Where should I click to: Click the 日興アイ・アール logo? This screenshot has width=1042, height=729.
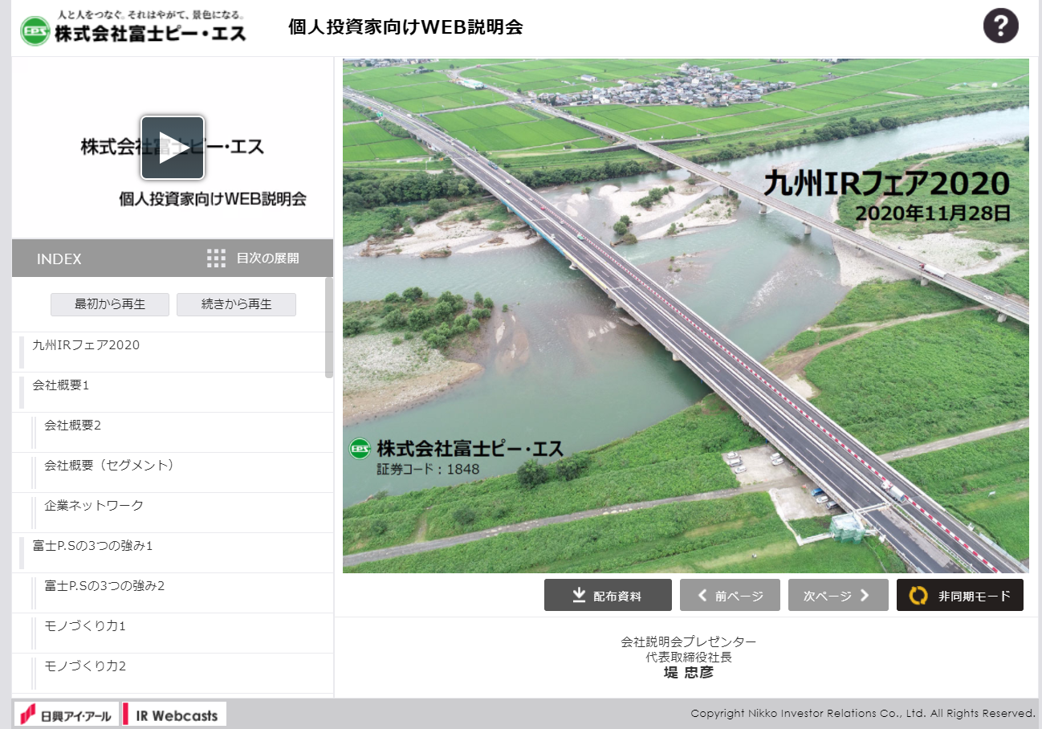[x=67, y=714]
